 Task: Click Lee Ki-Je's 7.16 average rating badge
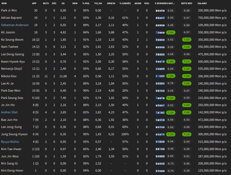(187, 83)
